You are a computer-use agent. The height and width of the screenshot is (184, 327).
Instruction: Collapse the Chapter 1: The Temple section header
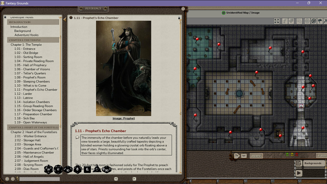(x=24, y=40)
